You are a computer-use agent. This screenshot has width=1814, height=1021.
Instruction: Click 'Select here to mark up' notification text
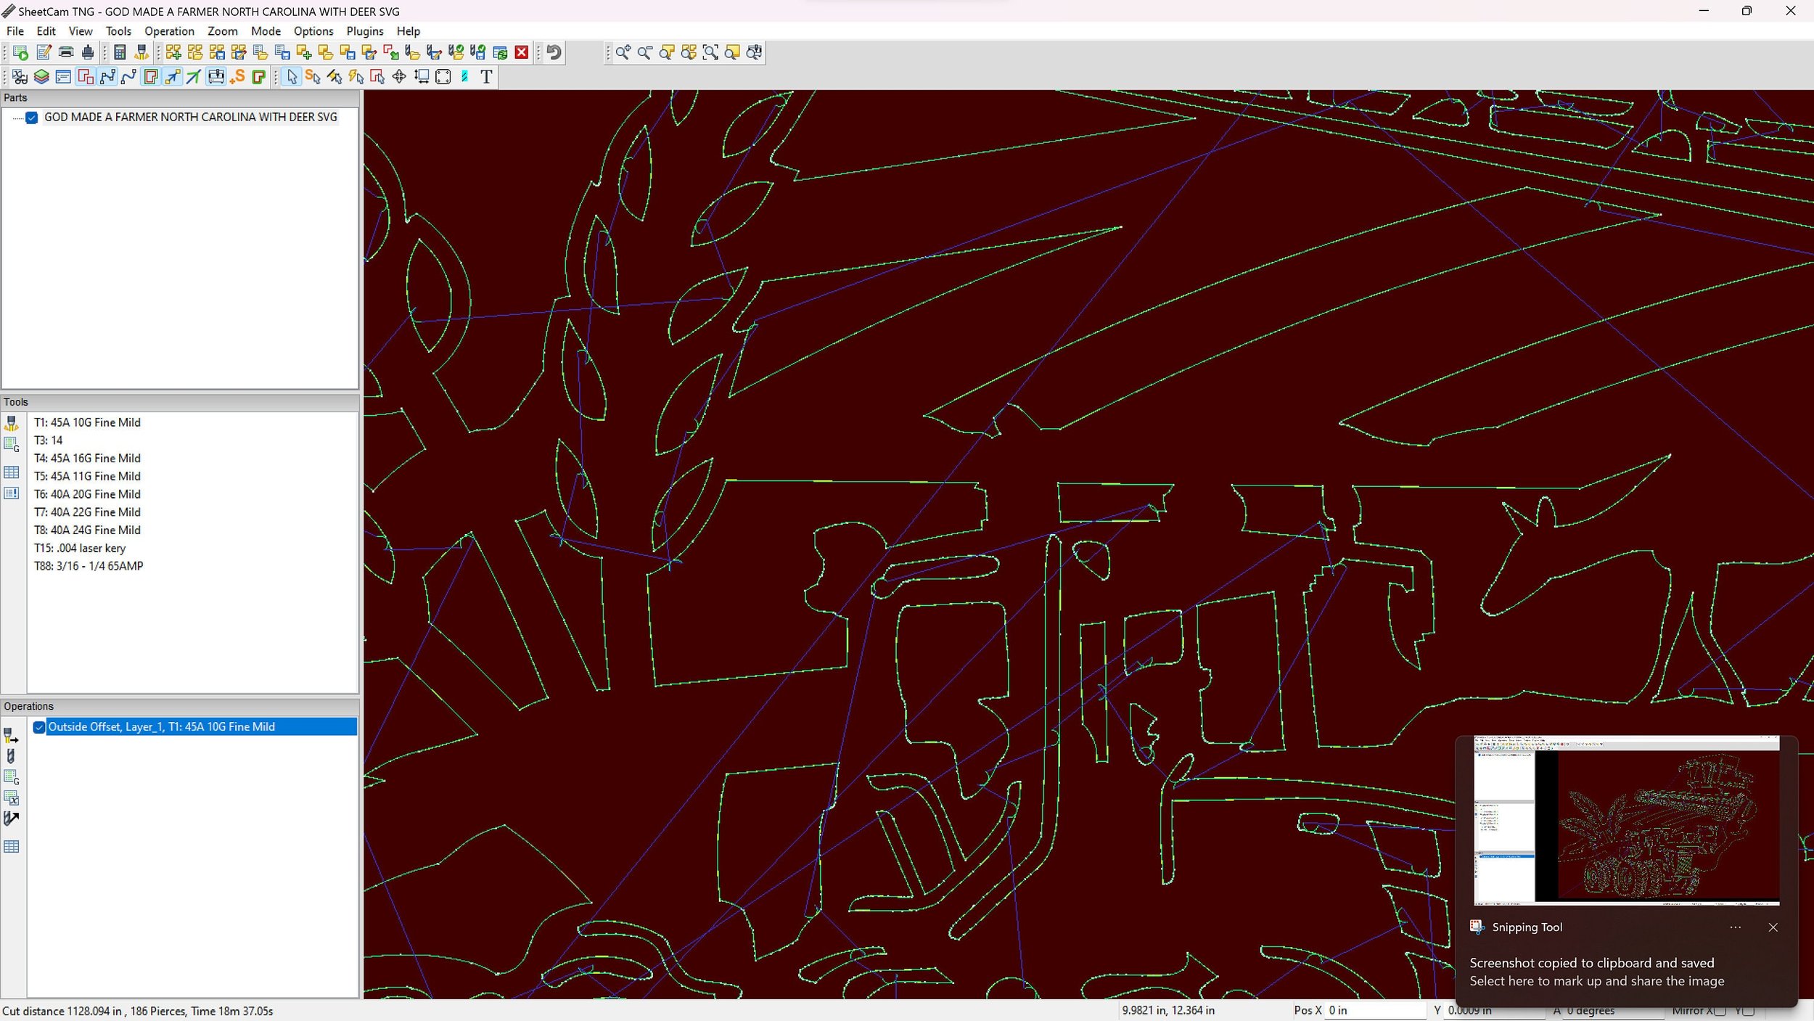coord(1596,981)
